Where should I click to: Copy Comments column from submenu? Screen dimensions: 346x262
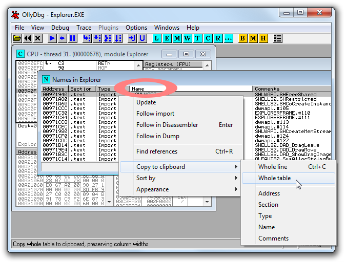(289, 238)
